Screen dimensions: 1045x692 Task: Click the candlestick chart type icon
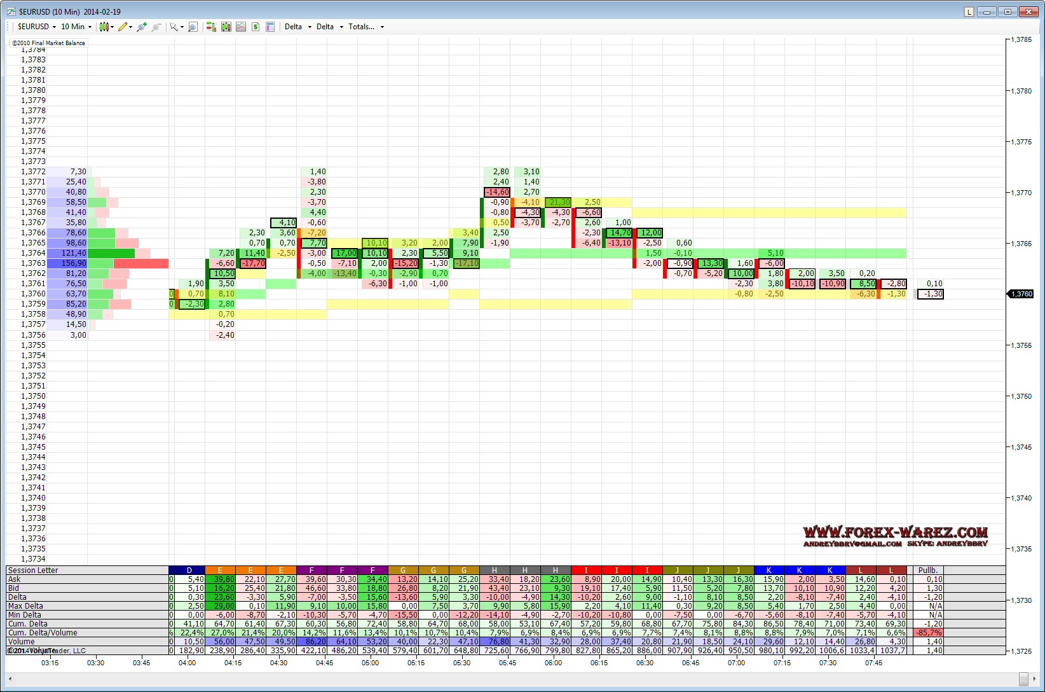pos(104,27)
